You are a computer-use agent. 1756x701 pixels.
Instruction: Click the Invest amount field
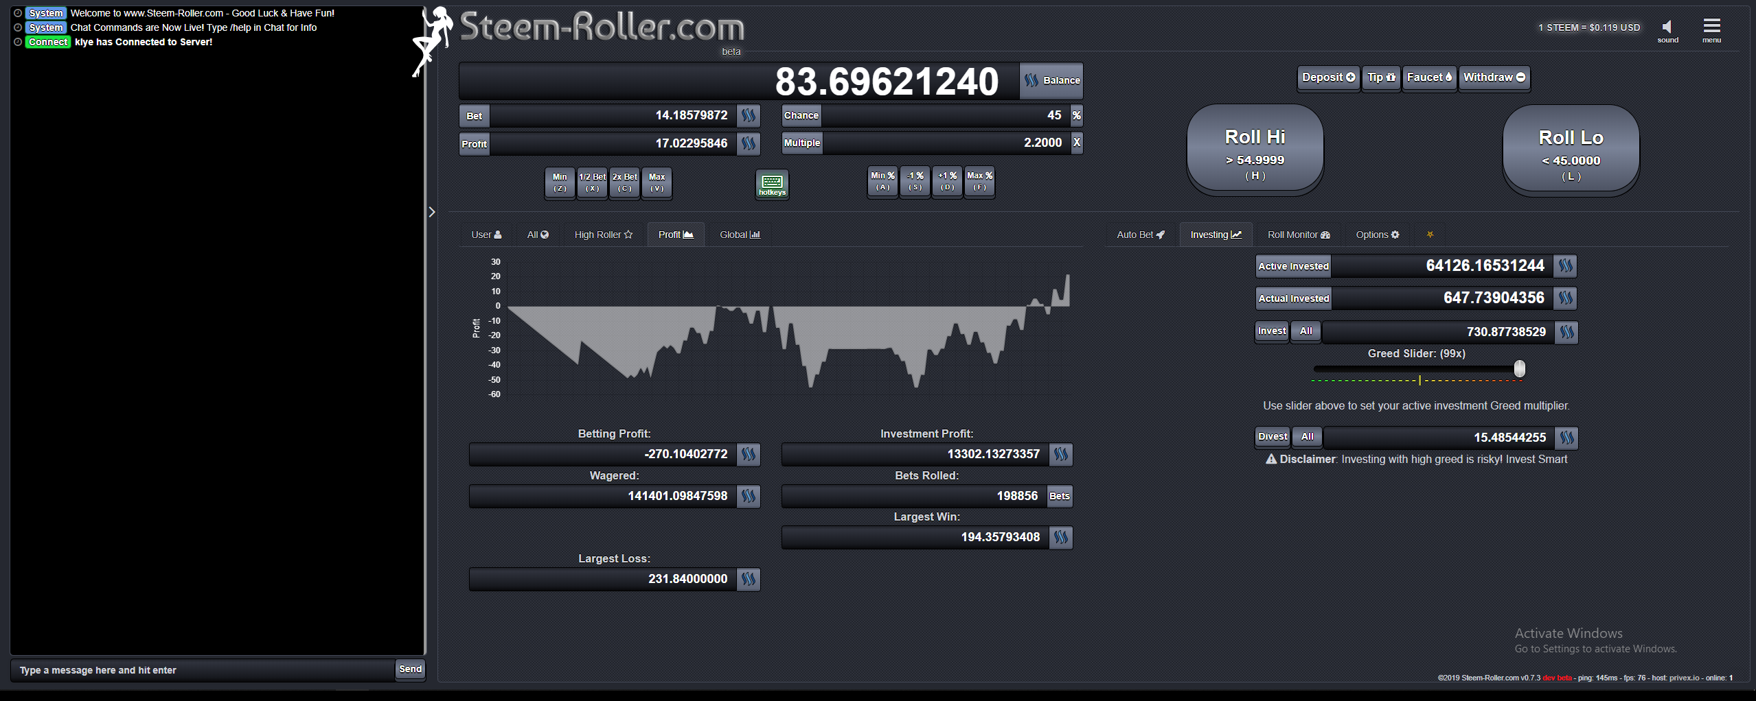pyautogui.click(x=1438, y=332)
